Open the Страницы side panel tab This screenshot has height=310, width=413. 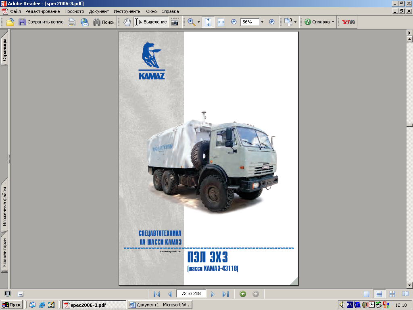coord(4,49)
